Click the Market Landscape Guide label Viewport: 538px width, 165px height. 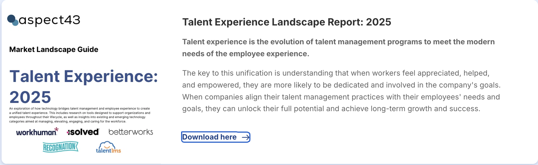tap(54, 50)
